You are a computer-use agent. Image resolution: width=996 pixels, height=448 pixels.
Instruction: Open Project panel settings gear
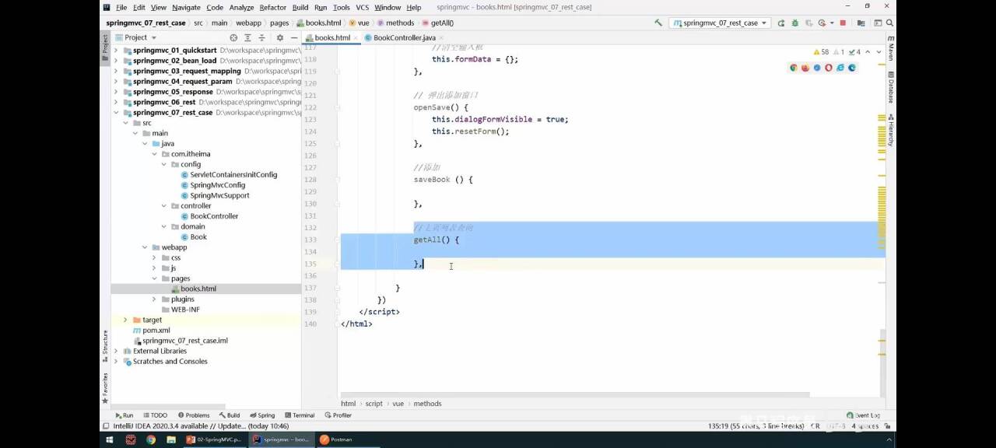[x=280, y=37]
